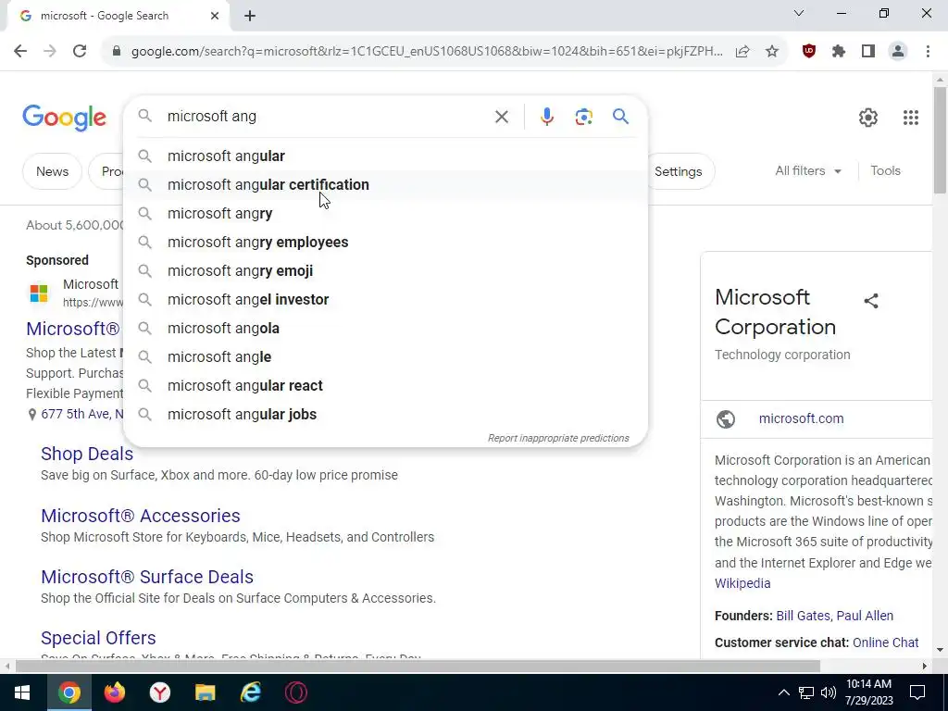
Task: Search by image with the camera icon
Action: coord(583,117)
